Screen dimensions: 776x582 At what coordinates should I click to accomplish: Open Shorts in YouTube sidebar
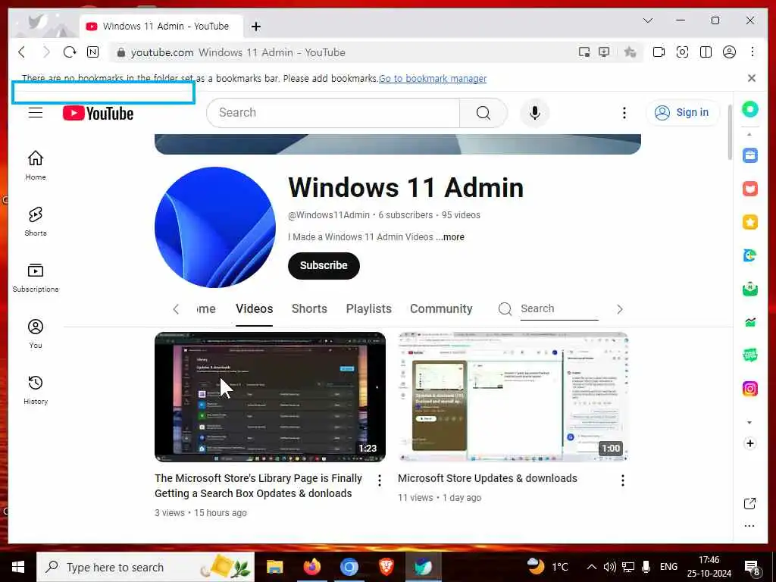tap(36, 222)
